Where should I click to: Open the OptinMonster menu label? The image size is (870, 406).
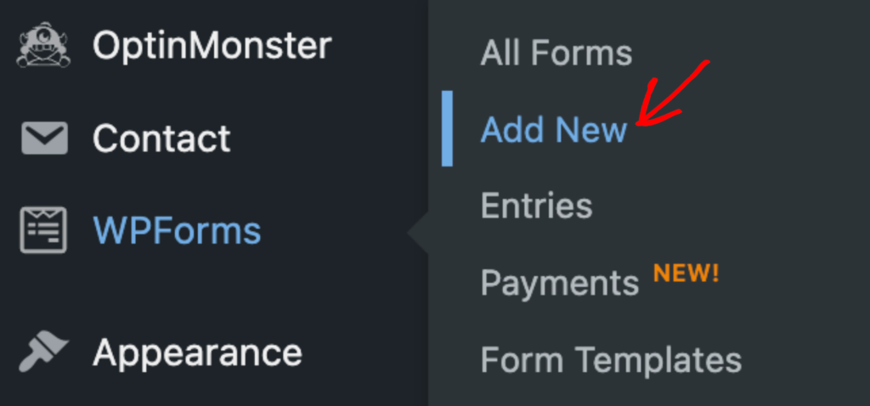point(212,46)
